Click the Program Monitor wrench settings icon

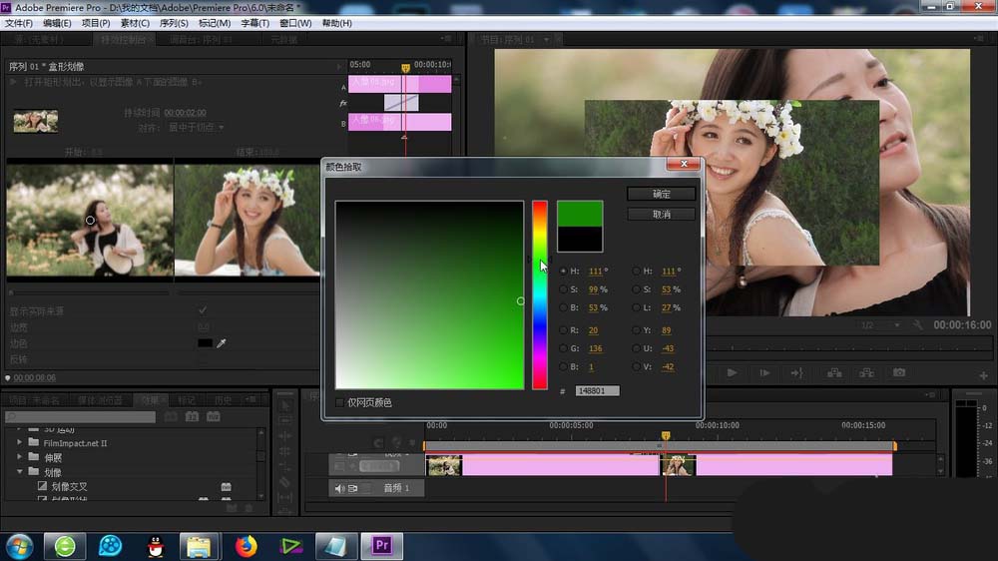pos(917,325)
